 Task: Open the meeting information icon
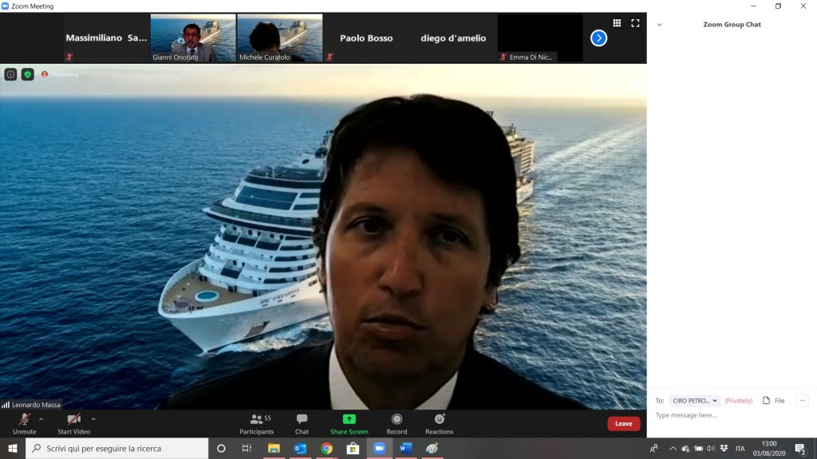click(10, 74)
